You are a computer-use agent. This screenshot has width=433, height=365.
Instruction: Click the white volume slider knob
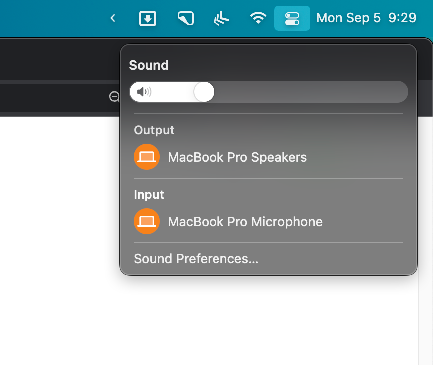coord(204,92)
